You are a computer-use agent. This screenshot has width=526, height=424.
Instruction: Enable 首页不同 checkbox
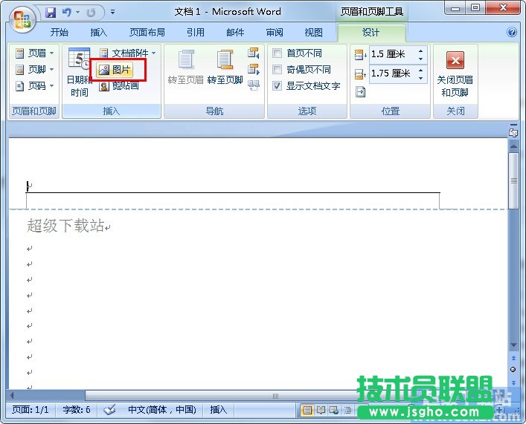pyautogui.click(x=277, y=53)
